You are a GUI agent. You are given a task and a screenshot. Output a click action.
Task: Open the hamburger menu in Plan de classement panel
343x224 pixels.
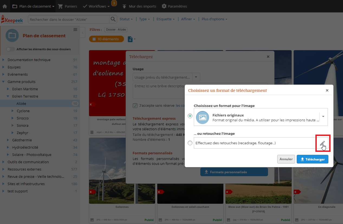(76, 29)
